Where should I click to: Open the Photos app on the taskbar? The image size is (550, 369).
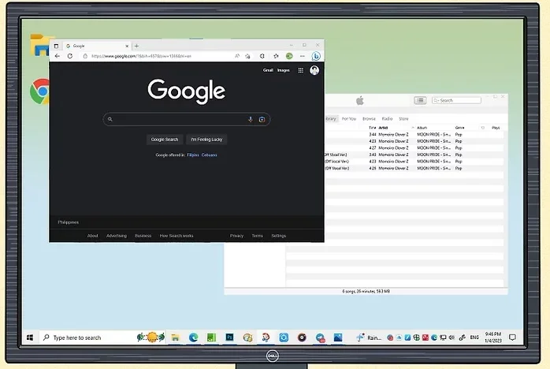click(x=338, y=337)
